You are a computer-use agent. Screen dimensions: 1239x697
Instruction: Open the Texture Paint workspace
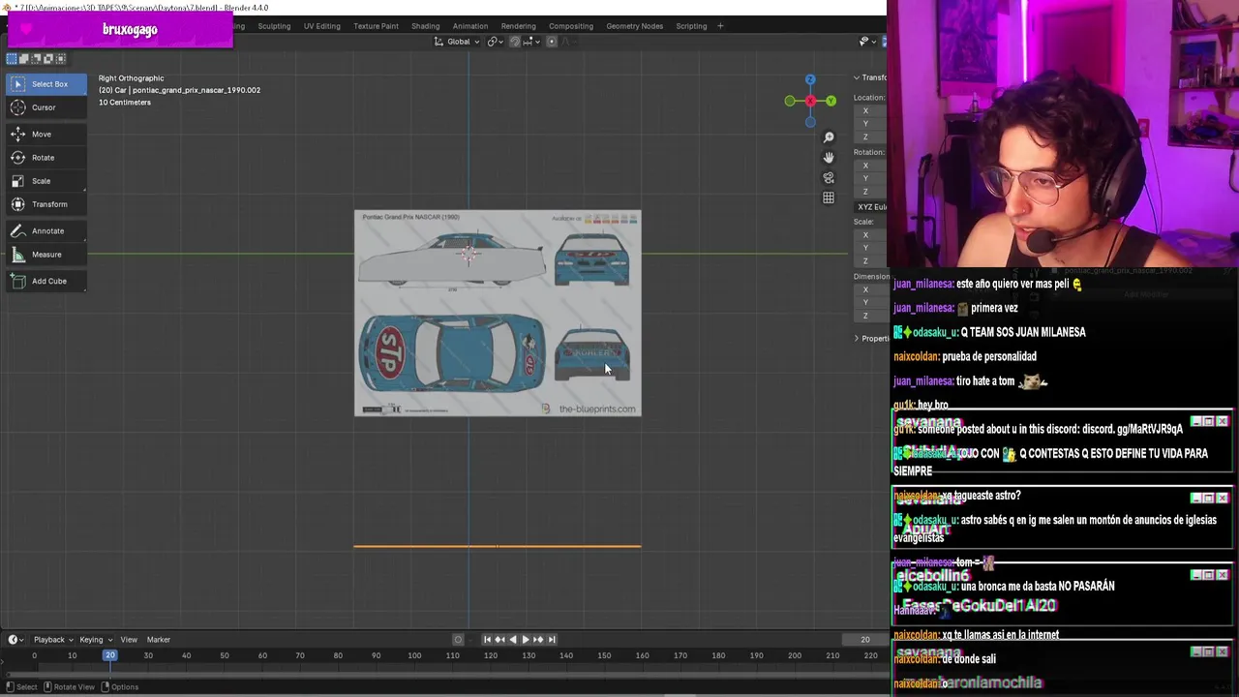pos(376,26)
